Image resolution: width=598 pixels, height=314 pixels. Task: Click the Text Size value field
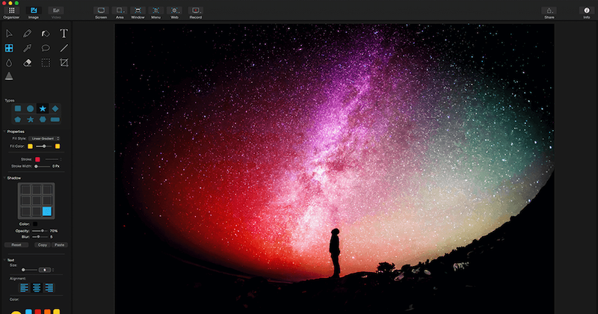pyautogui.click(x=45, y=270)
